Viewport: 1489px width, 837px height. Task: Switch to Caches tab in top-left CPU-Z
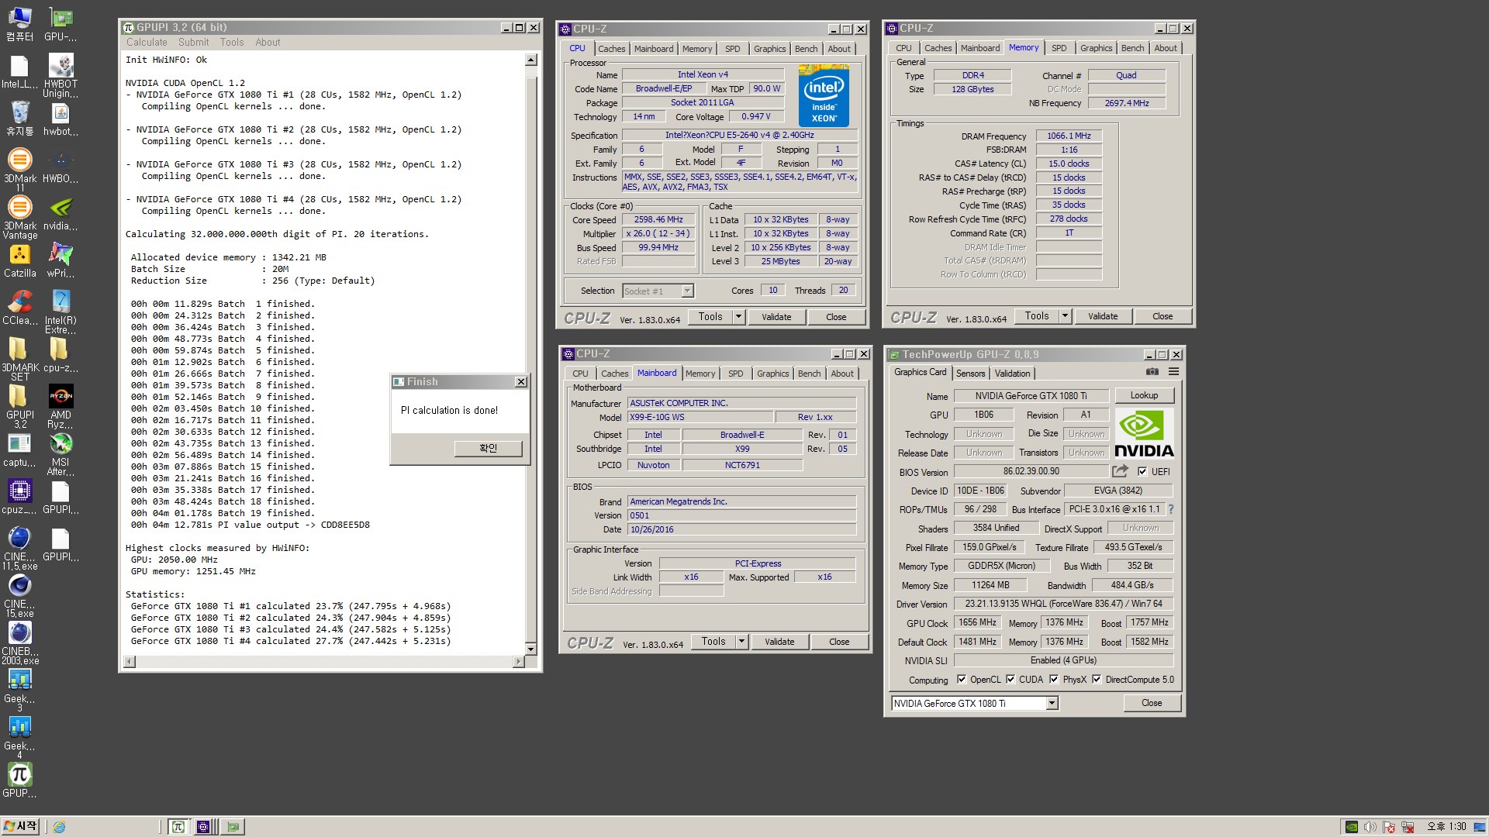point(611,49)
